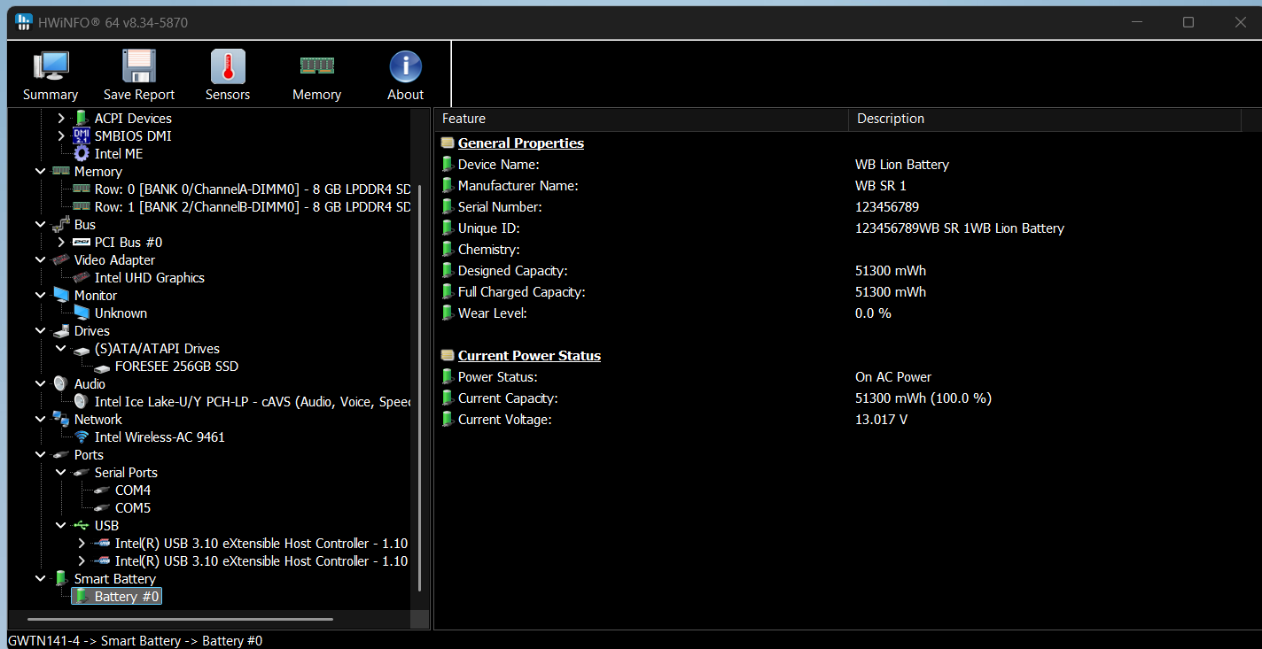Collapse the Network tree node
Screen dimensions: 1262x649
[x=41, y=419]
